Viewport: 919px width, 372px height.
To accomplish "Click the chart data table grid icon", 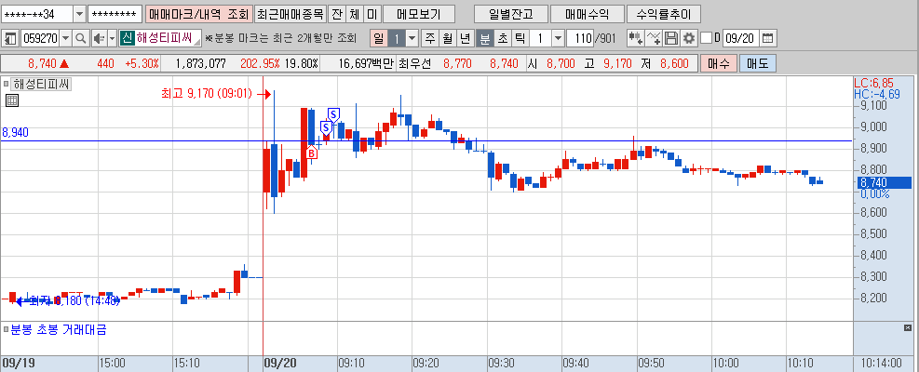I will pos(12,100).
